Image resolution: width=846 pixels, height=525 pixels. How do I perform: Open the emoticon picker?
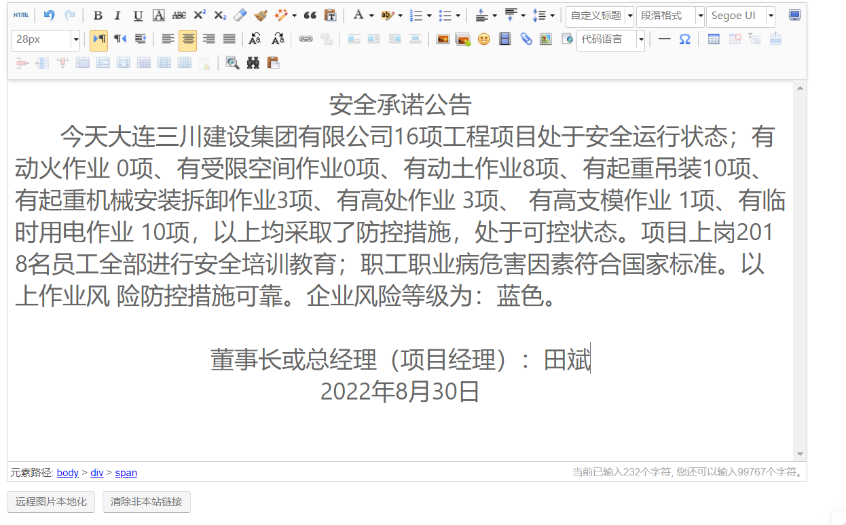tap(483, 39)
